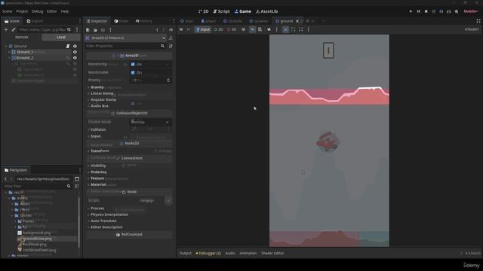Open the Animation bottom panel
Screen dimensions: 483x271
pos(248,253)
